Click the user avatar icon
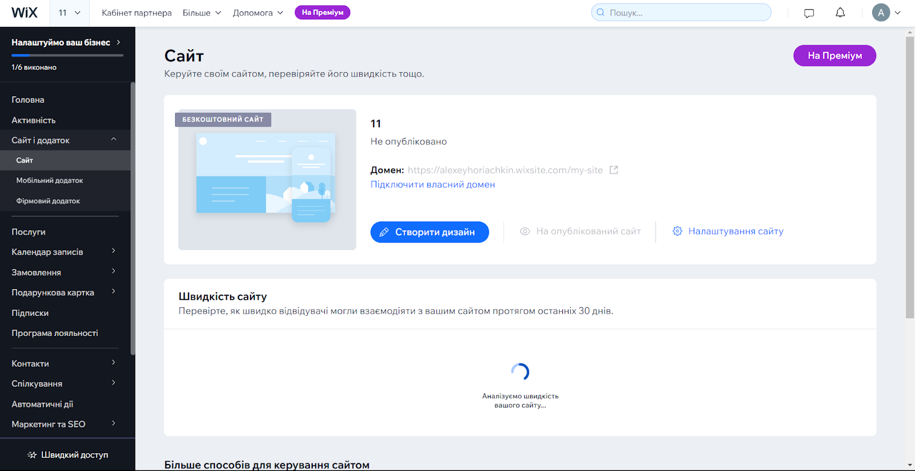The width and height of the screenshot is (915, 471). pos(881,13)
